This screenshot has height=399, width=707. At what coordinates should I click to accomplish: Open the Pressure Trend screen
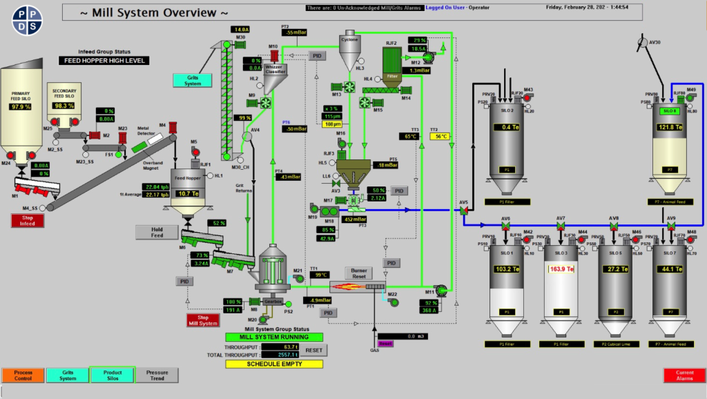click(157, 375)
